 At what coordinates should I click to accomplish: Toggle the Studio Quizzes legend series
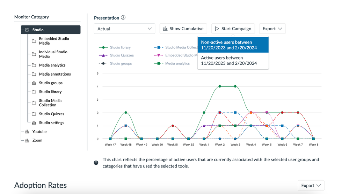(121, 55)
